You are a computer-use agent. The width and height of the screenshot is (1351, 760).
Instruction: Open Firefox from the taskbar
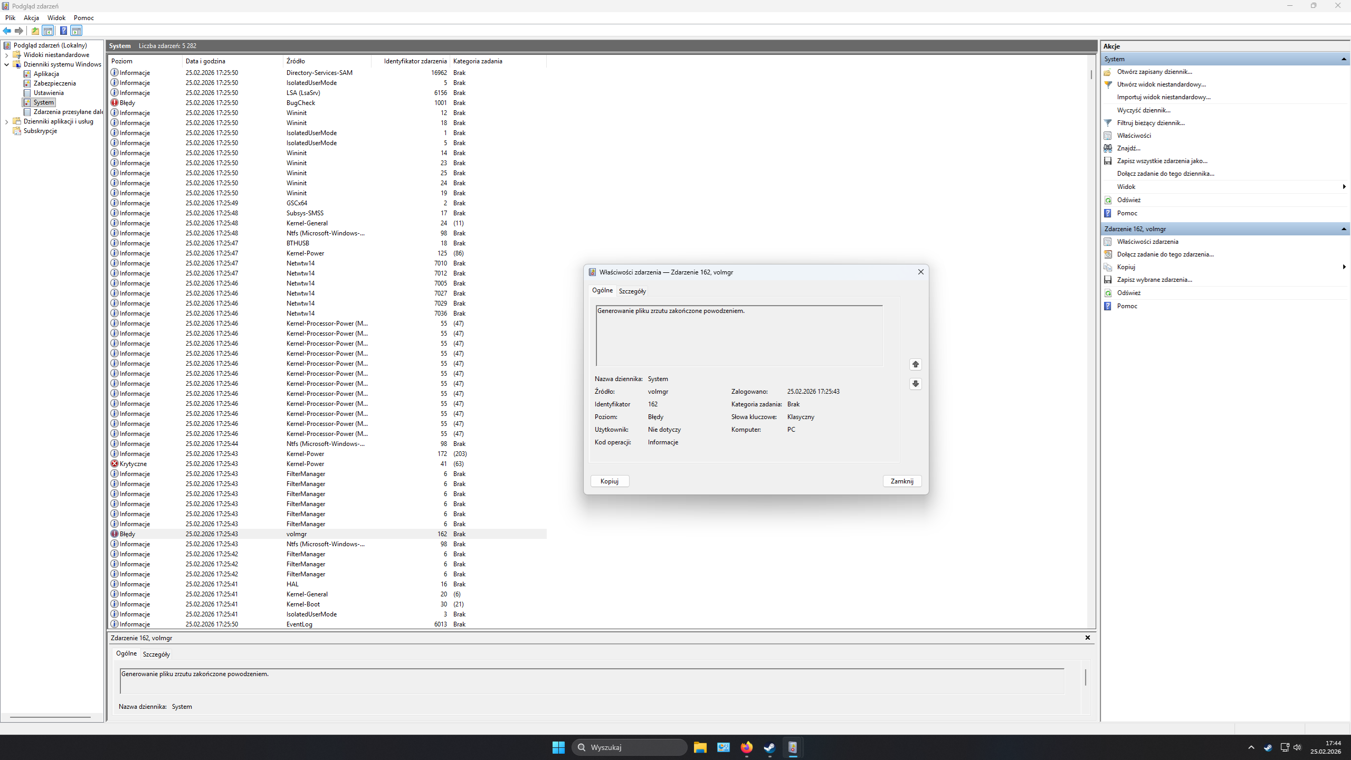(x=746, y=747)
